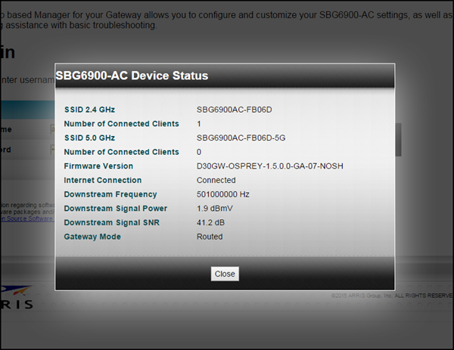Select the SSID 5.0 GHz label
The width and height of the screenshot is (454, 350).
point(94,138)
